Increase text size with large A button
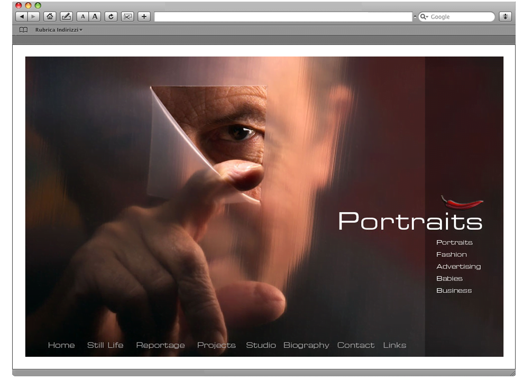This screenshot has width=532, height=389. click(x=95, y=16)
